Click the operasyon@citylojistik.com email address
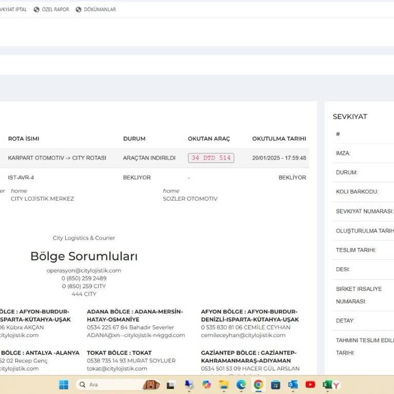 click(x=84, y=271)
